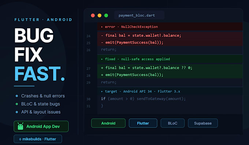Click the large 'FIX' headline word

tap(29, 55)
